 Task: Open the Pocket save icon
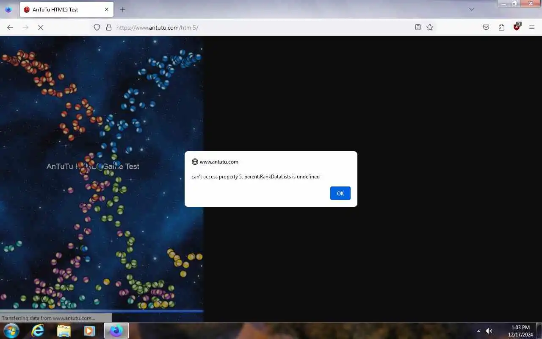(486, 27)
